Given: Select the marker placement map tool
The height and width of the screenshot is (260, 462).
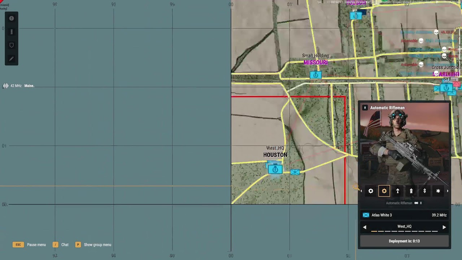Looking at the screenshot, I should 12,45.
